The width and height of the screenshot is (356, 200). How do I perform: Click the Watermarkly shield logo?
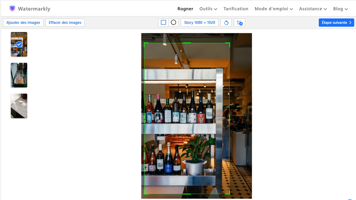12,8
